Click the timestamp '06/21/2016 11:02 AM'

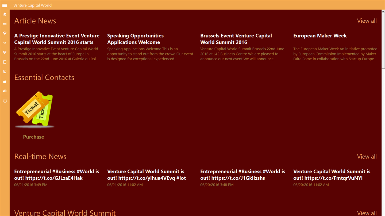tap(125, 185)
